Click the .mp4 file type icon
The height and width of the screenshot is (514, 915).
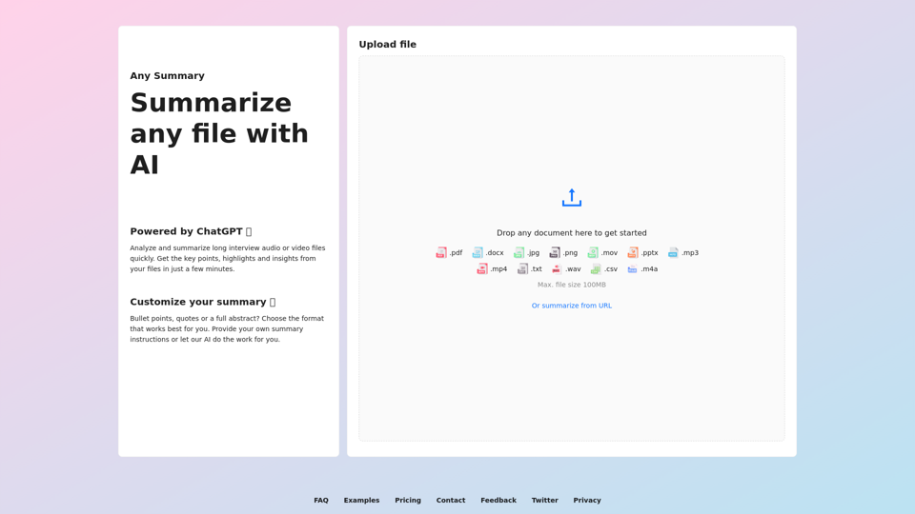tap(482, 268)
